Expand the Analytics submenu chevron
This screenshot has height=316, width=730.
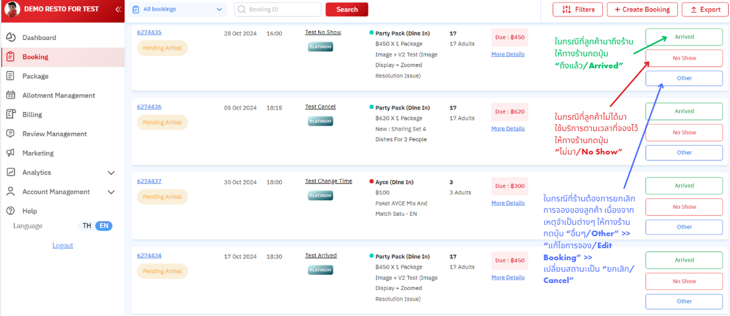coord(111,172)
